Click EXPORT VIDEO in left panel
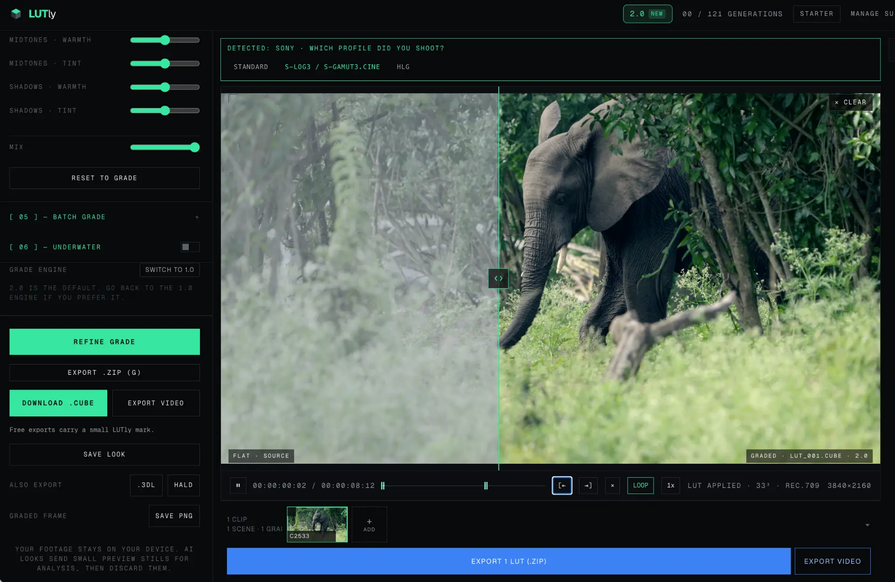 point(156,403)
